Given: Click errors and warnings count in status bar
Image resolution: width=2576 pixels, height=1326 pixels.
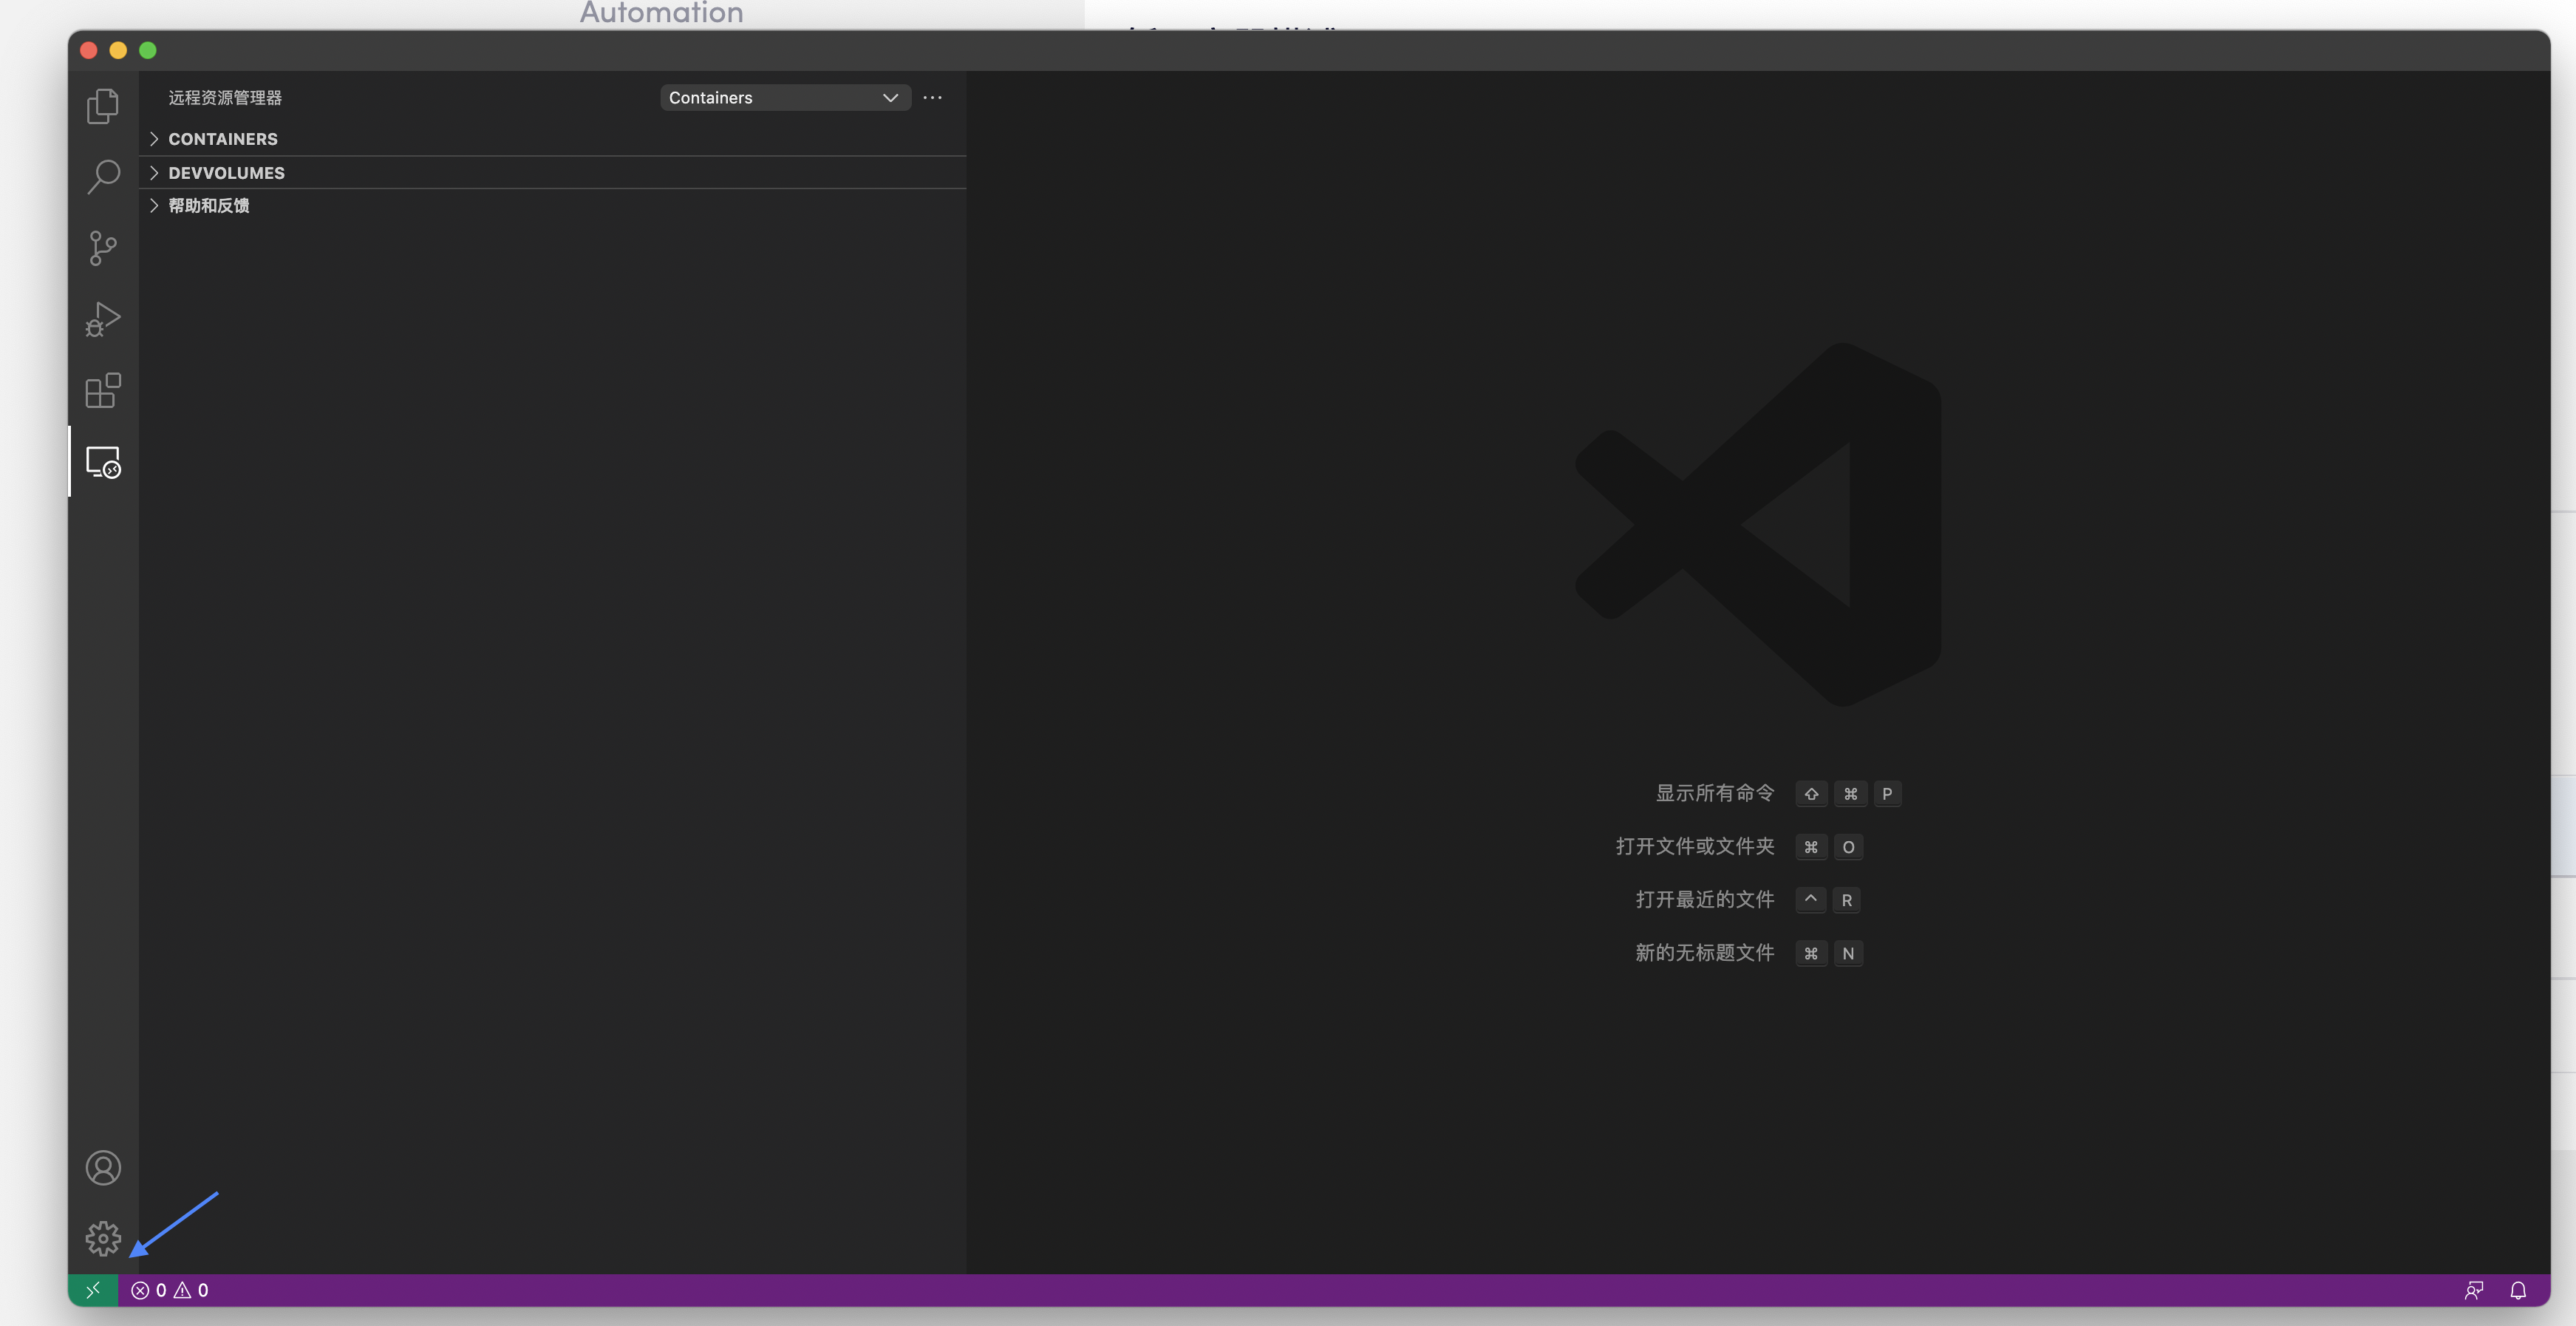Looking at the screenshot, I should click(170, 1290).
